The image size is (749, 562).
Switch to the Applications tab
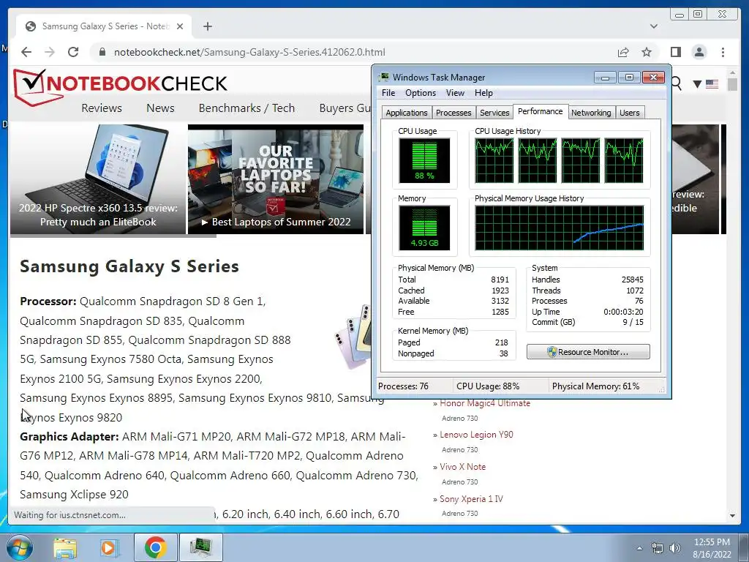click(407, 113)
